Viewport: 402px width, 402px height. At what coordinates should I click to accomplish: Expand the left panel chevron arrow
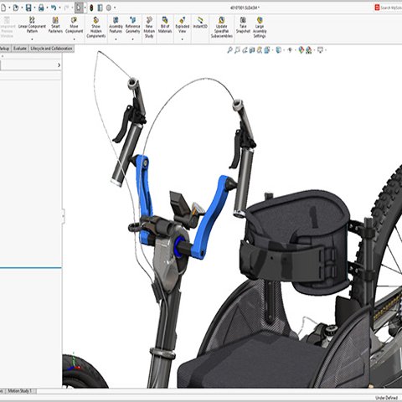point(59,65)
